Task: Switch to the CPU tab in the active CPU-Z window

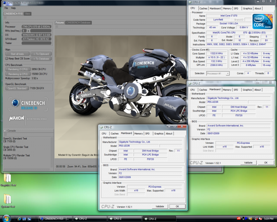Action: (104, 134)
